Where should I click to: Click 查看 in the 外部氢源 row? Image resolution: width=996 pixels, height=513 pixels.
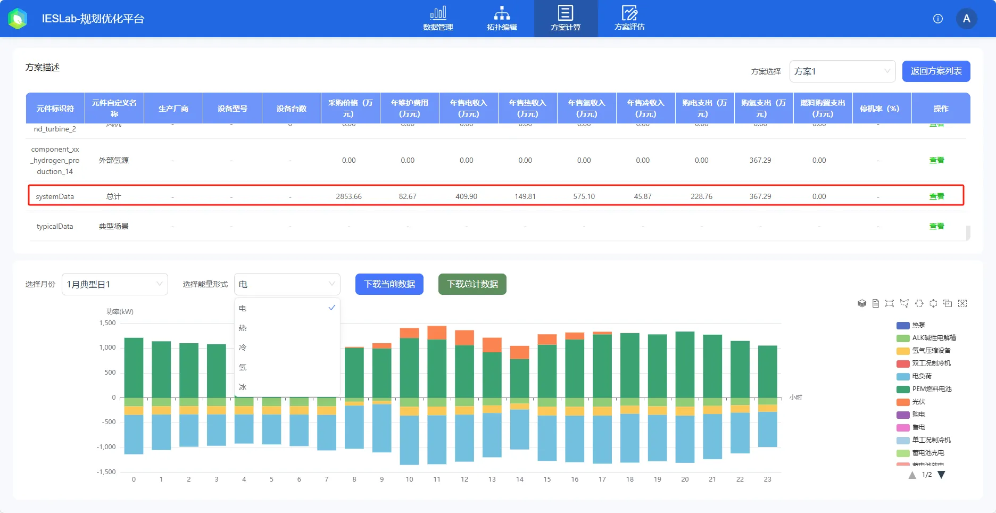point(936,160)
